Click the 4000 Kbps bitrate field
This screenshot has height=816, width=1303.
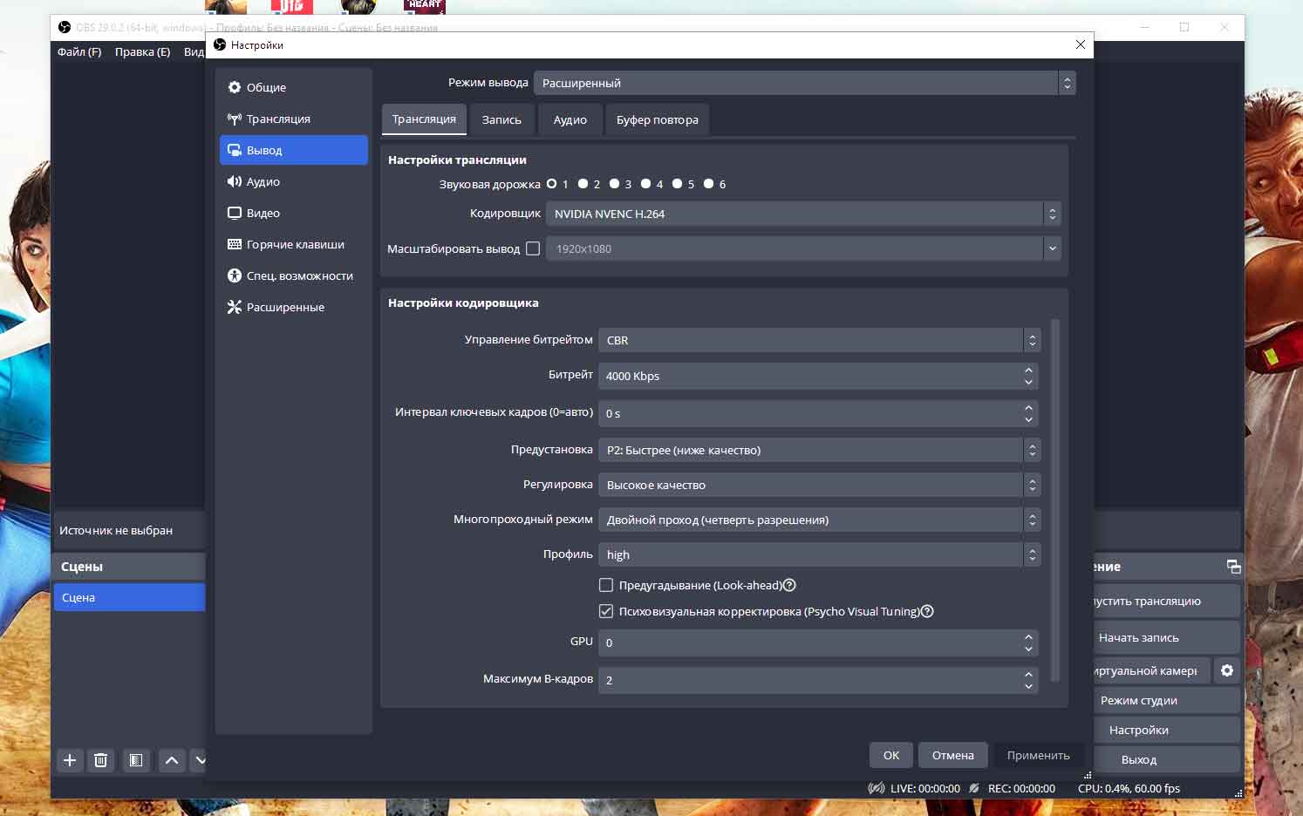click(x=809, y=376)
